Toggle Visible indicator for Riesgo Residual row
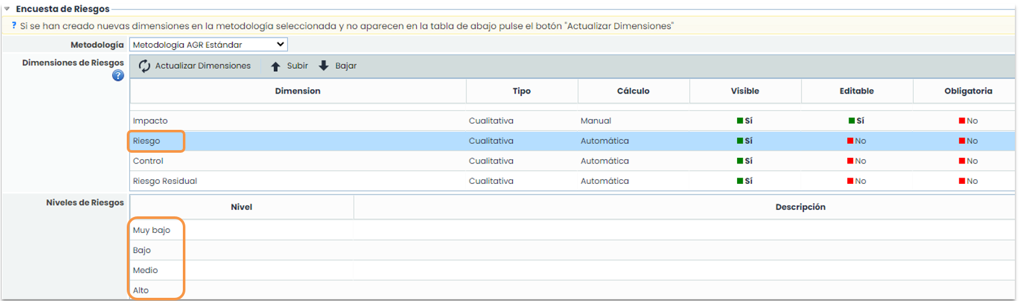The height and width of the screenshot is (301, 1020). click(x=740, y=181)
